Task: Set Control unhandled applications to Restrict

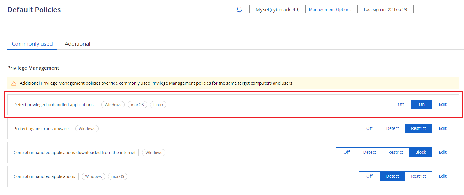Action: (418, 176)
